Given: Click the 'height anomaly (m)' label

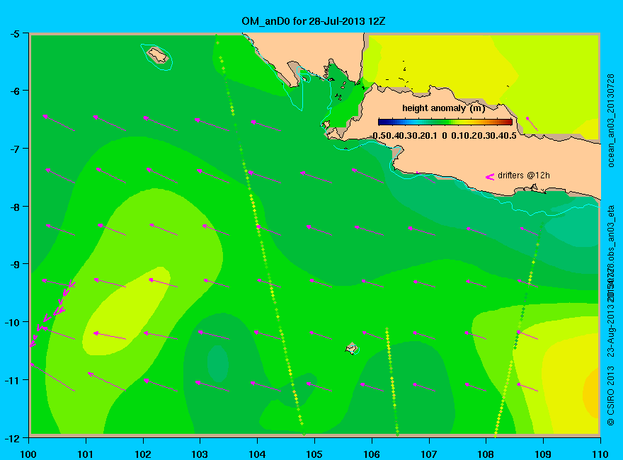Looking at the screenshot, I should click(443, 108).
